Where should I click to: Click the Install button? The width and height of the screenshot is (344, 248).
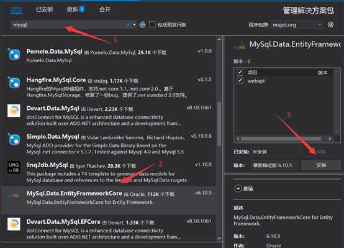pos(321,165)
